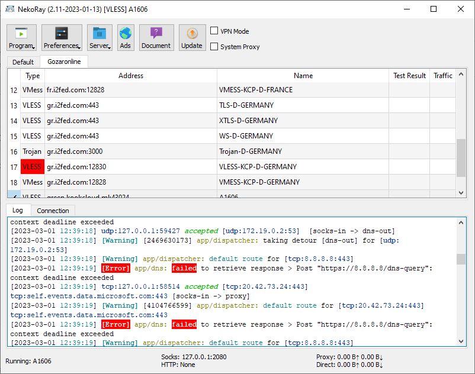Enable VPN Mode
The width and height of the screenshot is (475, 374).
point(214,31)
